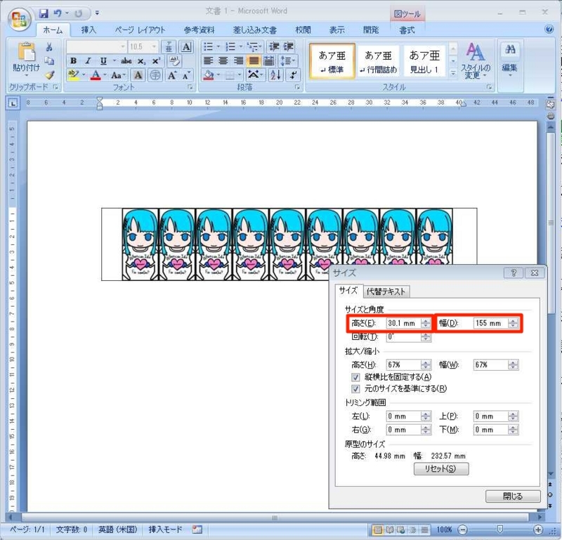This screenshot has width=562, height=540.
Task: Save the document with the floppy icon
Action: 44,13
